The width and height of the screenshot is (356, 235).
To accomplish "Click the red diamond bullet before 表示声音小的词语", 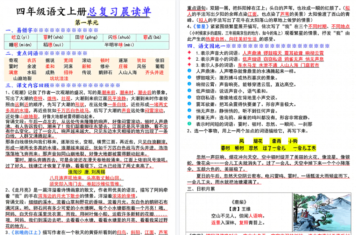I will click(189, 59).
